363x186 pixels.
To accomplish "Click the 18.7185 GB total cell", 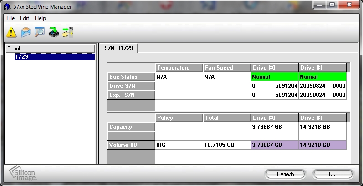I will [227, 145].
